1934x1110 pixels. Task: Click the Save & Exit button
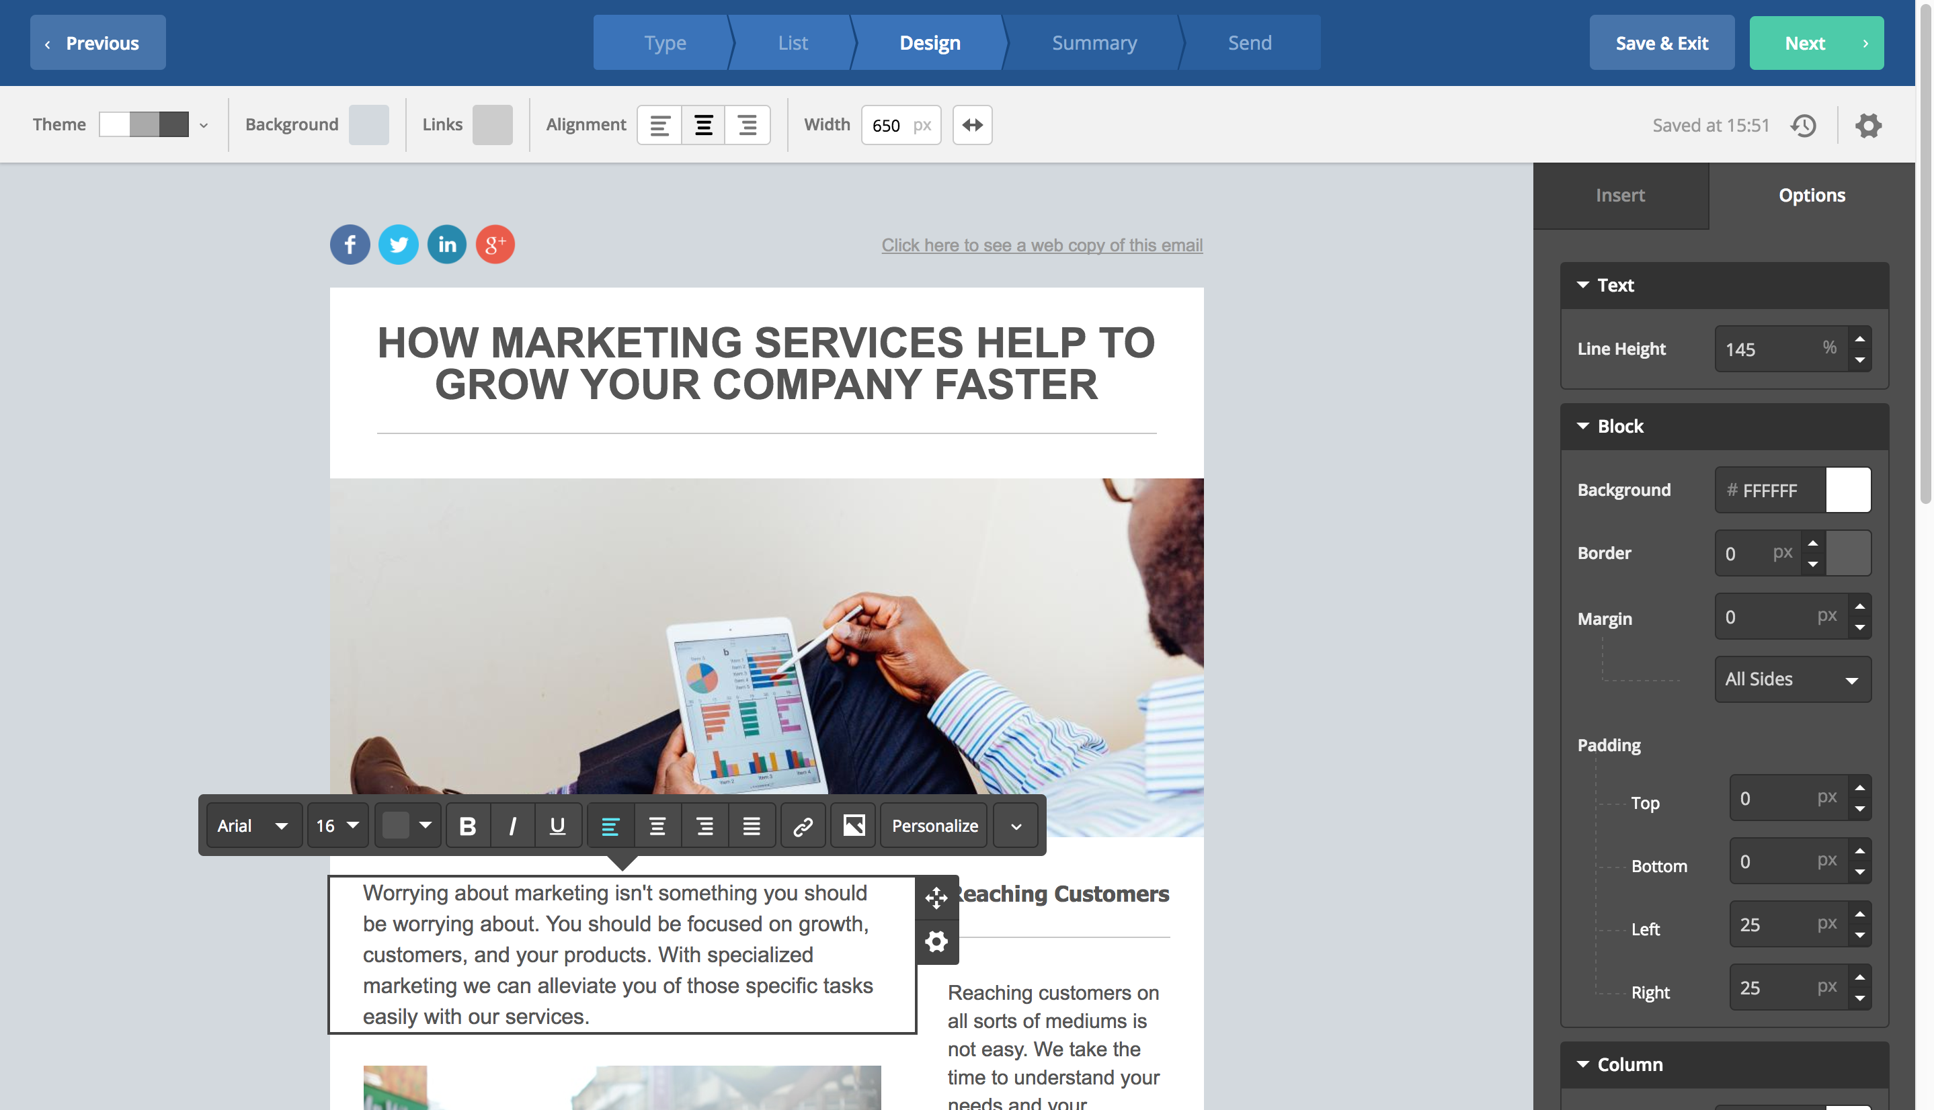(1661, 43)
